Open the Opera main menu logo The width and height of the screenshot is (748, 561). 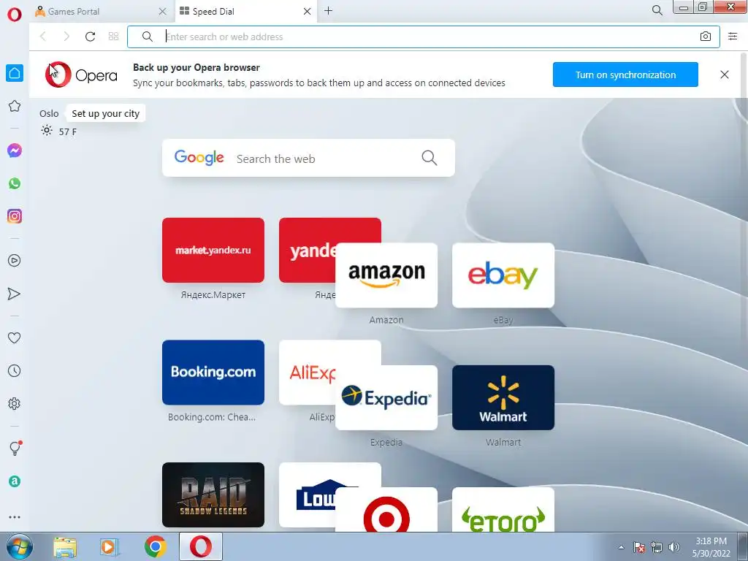click(x=15, y=15)
